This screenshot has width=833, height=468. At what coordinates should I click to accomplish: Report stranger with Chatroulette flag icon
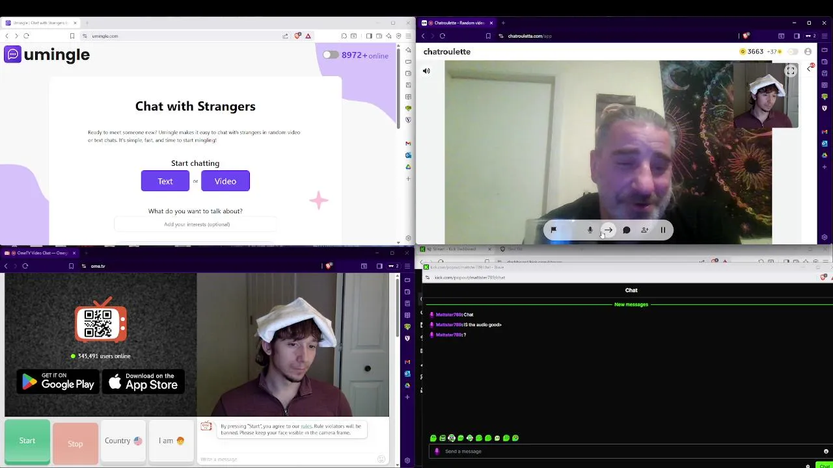point(553,229)
